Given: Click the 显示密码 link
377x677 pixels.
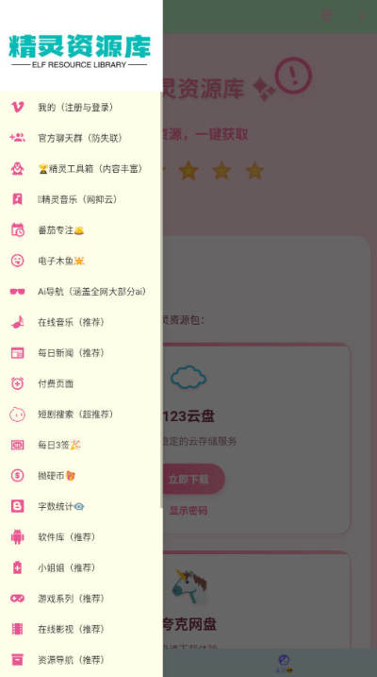Looking at the screenshot, I should coord(188,510).
